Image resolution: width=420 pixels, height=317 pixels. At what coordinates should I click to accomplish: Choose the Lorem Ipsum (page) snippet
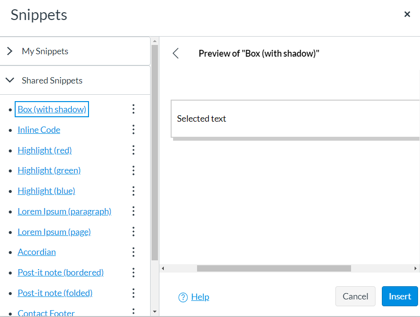[x=54, y=232]
